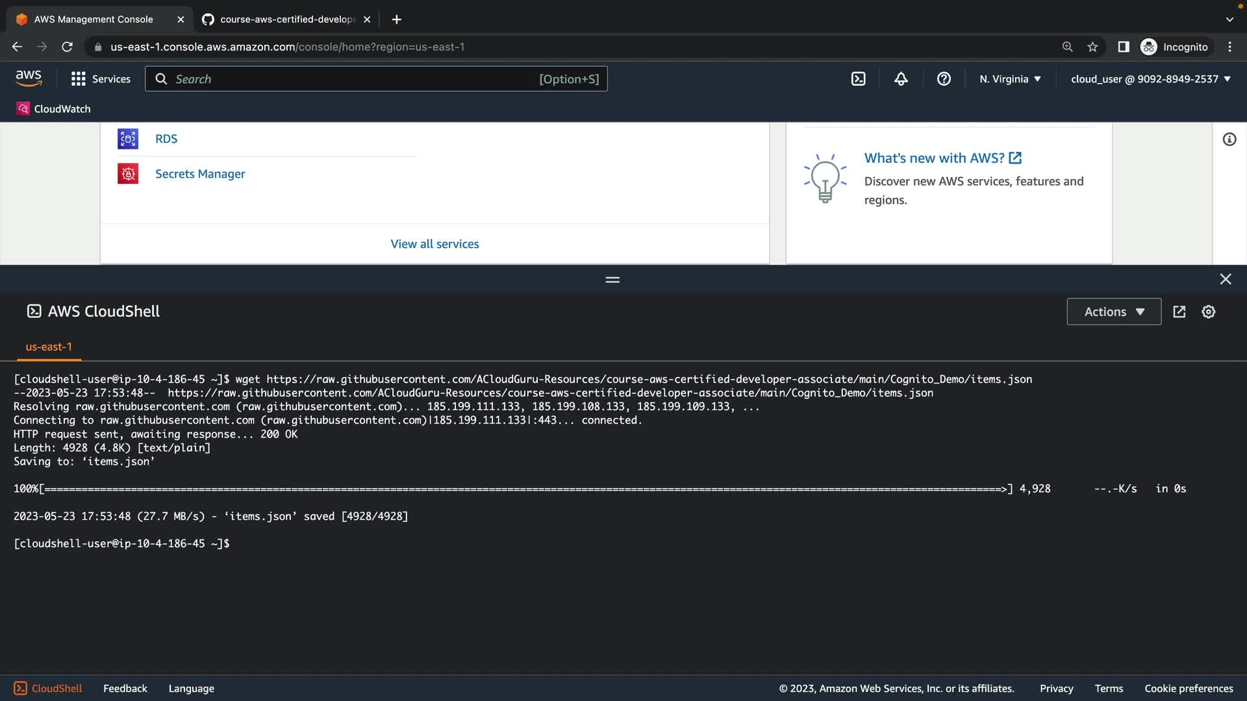Open the info panel icon on the right
The height and width of the screenshot is (701, 1247).
coord(1229,140)
